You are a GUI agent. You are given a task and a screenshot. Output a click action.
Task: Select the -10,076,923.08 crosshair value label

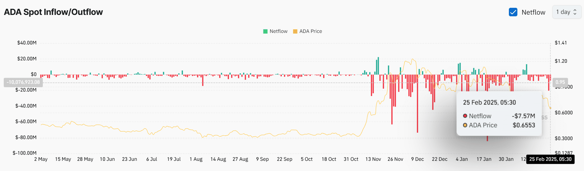point(23,82)
